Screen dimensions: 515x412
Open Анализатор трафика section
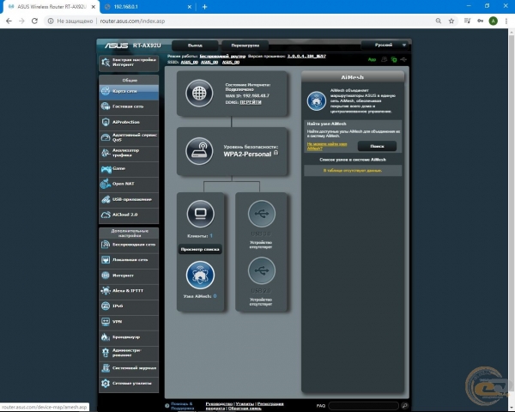(x=129, y=153)
